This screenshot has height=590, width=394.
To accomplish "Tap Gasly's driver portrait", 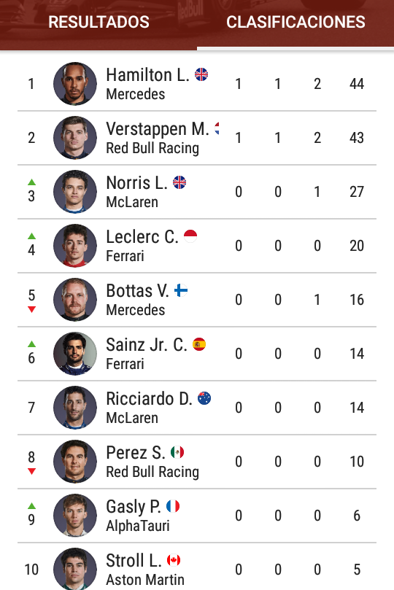I will (75, 515).
